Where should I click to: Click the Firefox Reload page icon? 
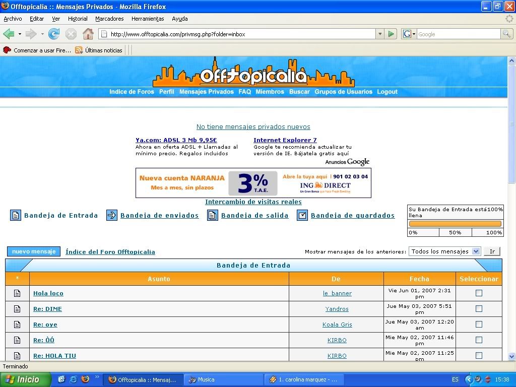[54, 34]
